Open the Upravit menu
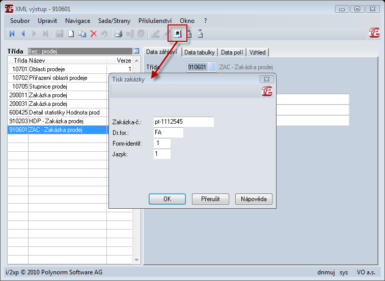The height and width of the screenshot is (281, 385). click(47, 21)
